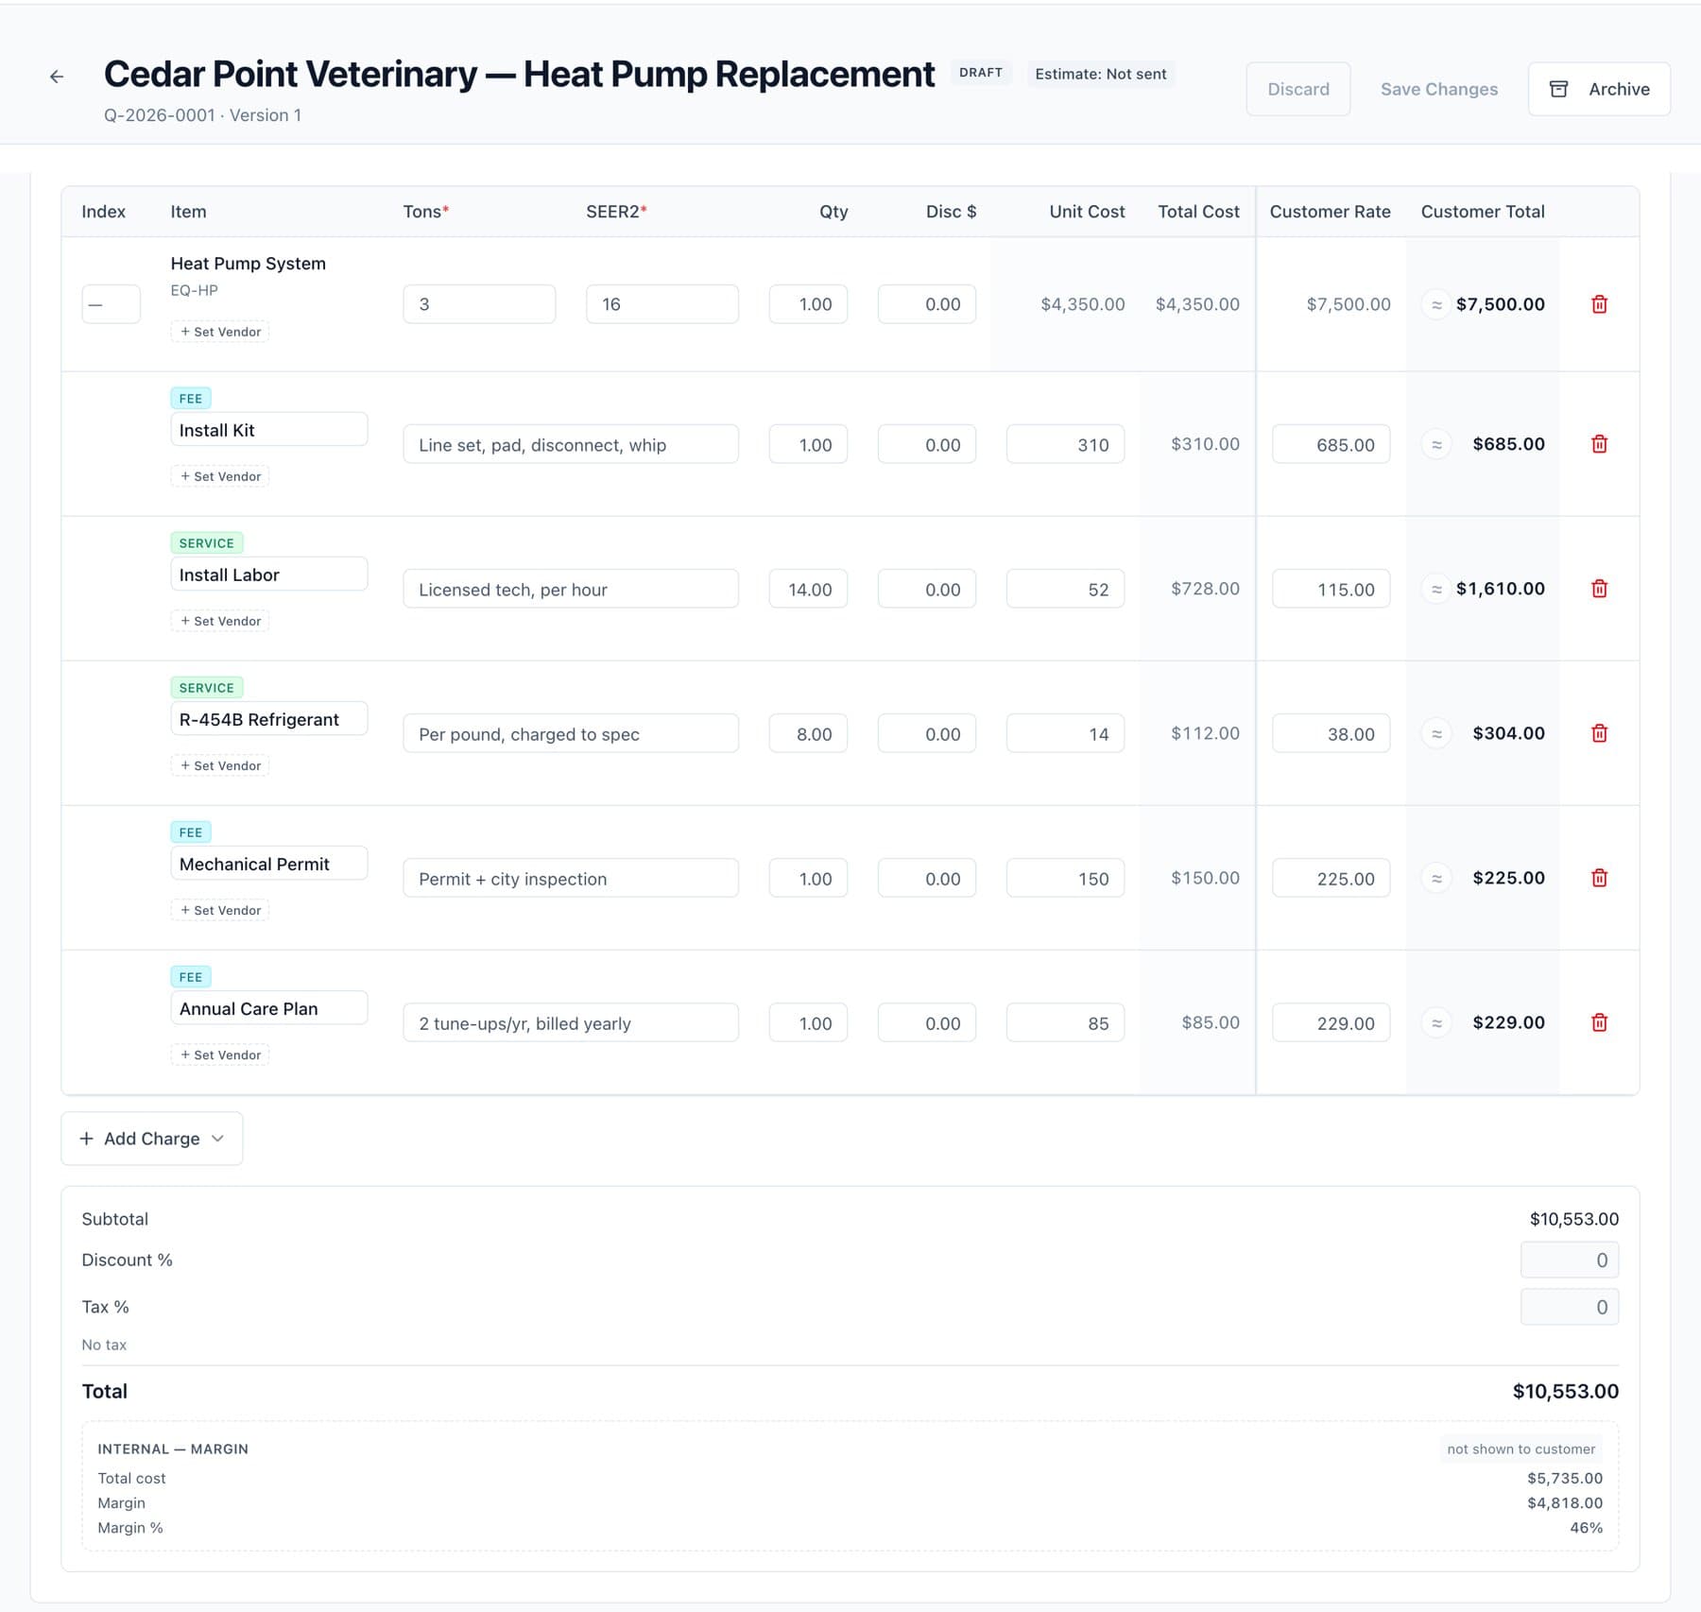Set vendor for Heat Pump System
Image resolution: width=1701 pixels, height=1612 pixels.
click(x=220, y=332)
